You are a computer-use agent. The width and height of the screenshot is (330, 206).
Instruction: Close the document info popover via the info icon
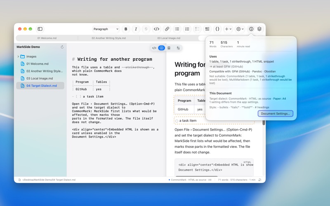tap(251, 29)
